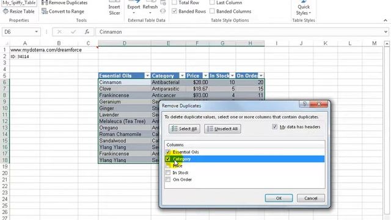Close the Remove Duplicates dialog
This screenshot has width=391, height=220.
(319, 104)
